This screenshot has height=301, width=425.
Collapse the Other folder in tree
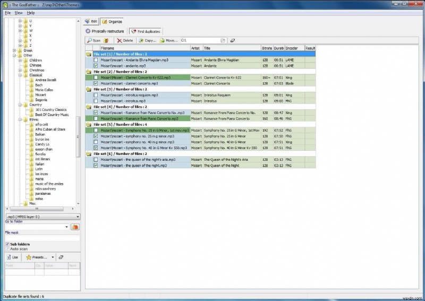[14, 56]
